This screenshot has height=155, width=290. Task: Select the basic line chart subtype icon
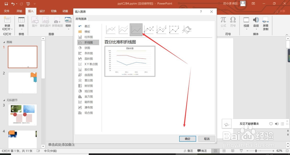(x=111, y=30)
